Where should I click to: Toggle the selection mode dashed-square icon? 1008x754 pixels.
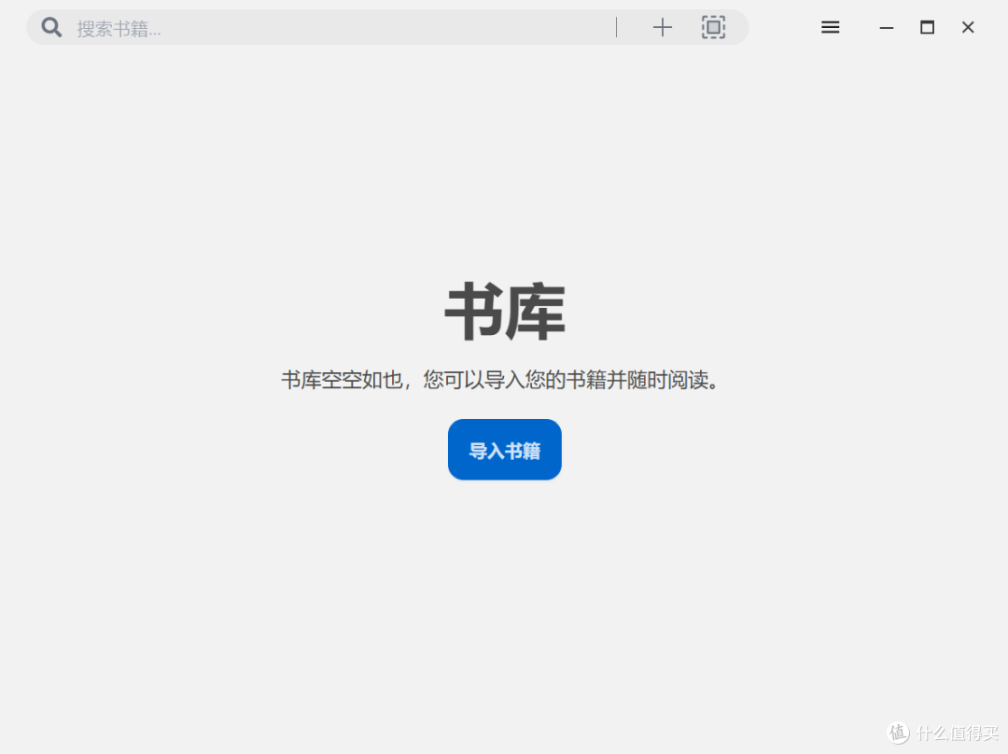pos(713,27)
